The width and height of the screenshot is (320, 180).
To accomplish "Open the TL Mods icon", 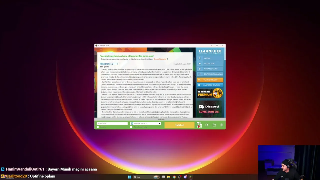I will click(199, 125).
